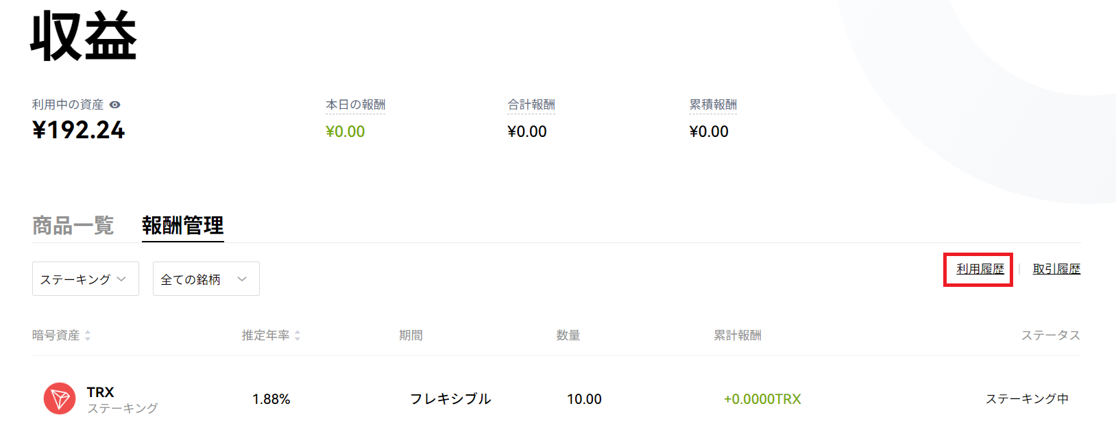Image resolution: width=1116 pixels, height=445 pixels.
Task: Click the +0.0000TRX cumulative reward value
Action: pyautogui.click(x=762, y=398)
